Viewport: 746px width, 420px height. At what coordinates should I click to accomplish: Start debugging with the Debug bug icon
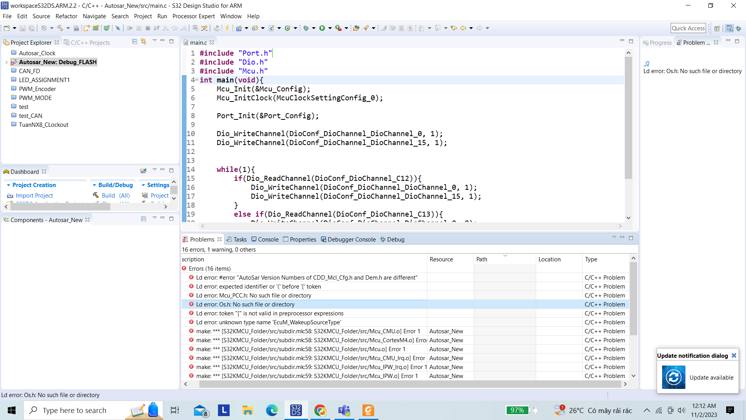(x=306, y=28)
